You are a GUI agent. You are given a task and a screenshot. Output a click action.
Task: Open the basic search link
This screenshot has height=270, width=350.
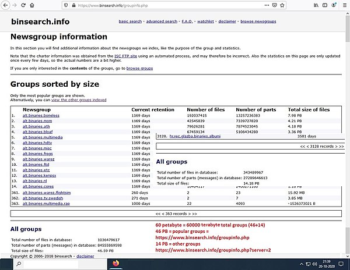pyautogui.click(x=130, y=22)
